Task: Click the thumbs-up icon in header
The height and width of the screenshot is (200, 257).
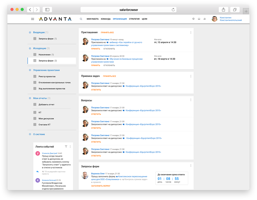Action: (x=204, y=19)
